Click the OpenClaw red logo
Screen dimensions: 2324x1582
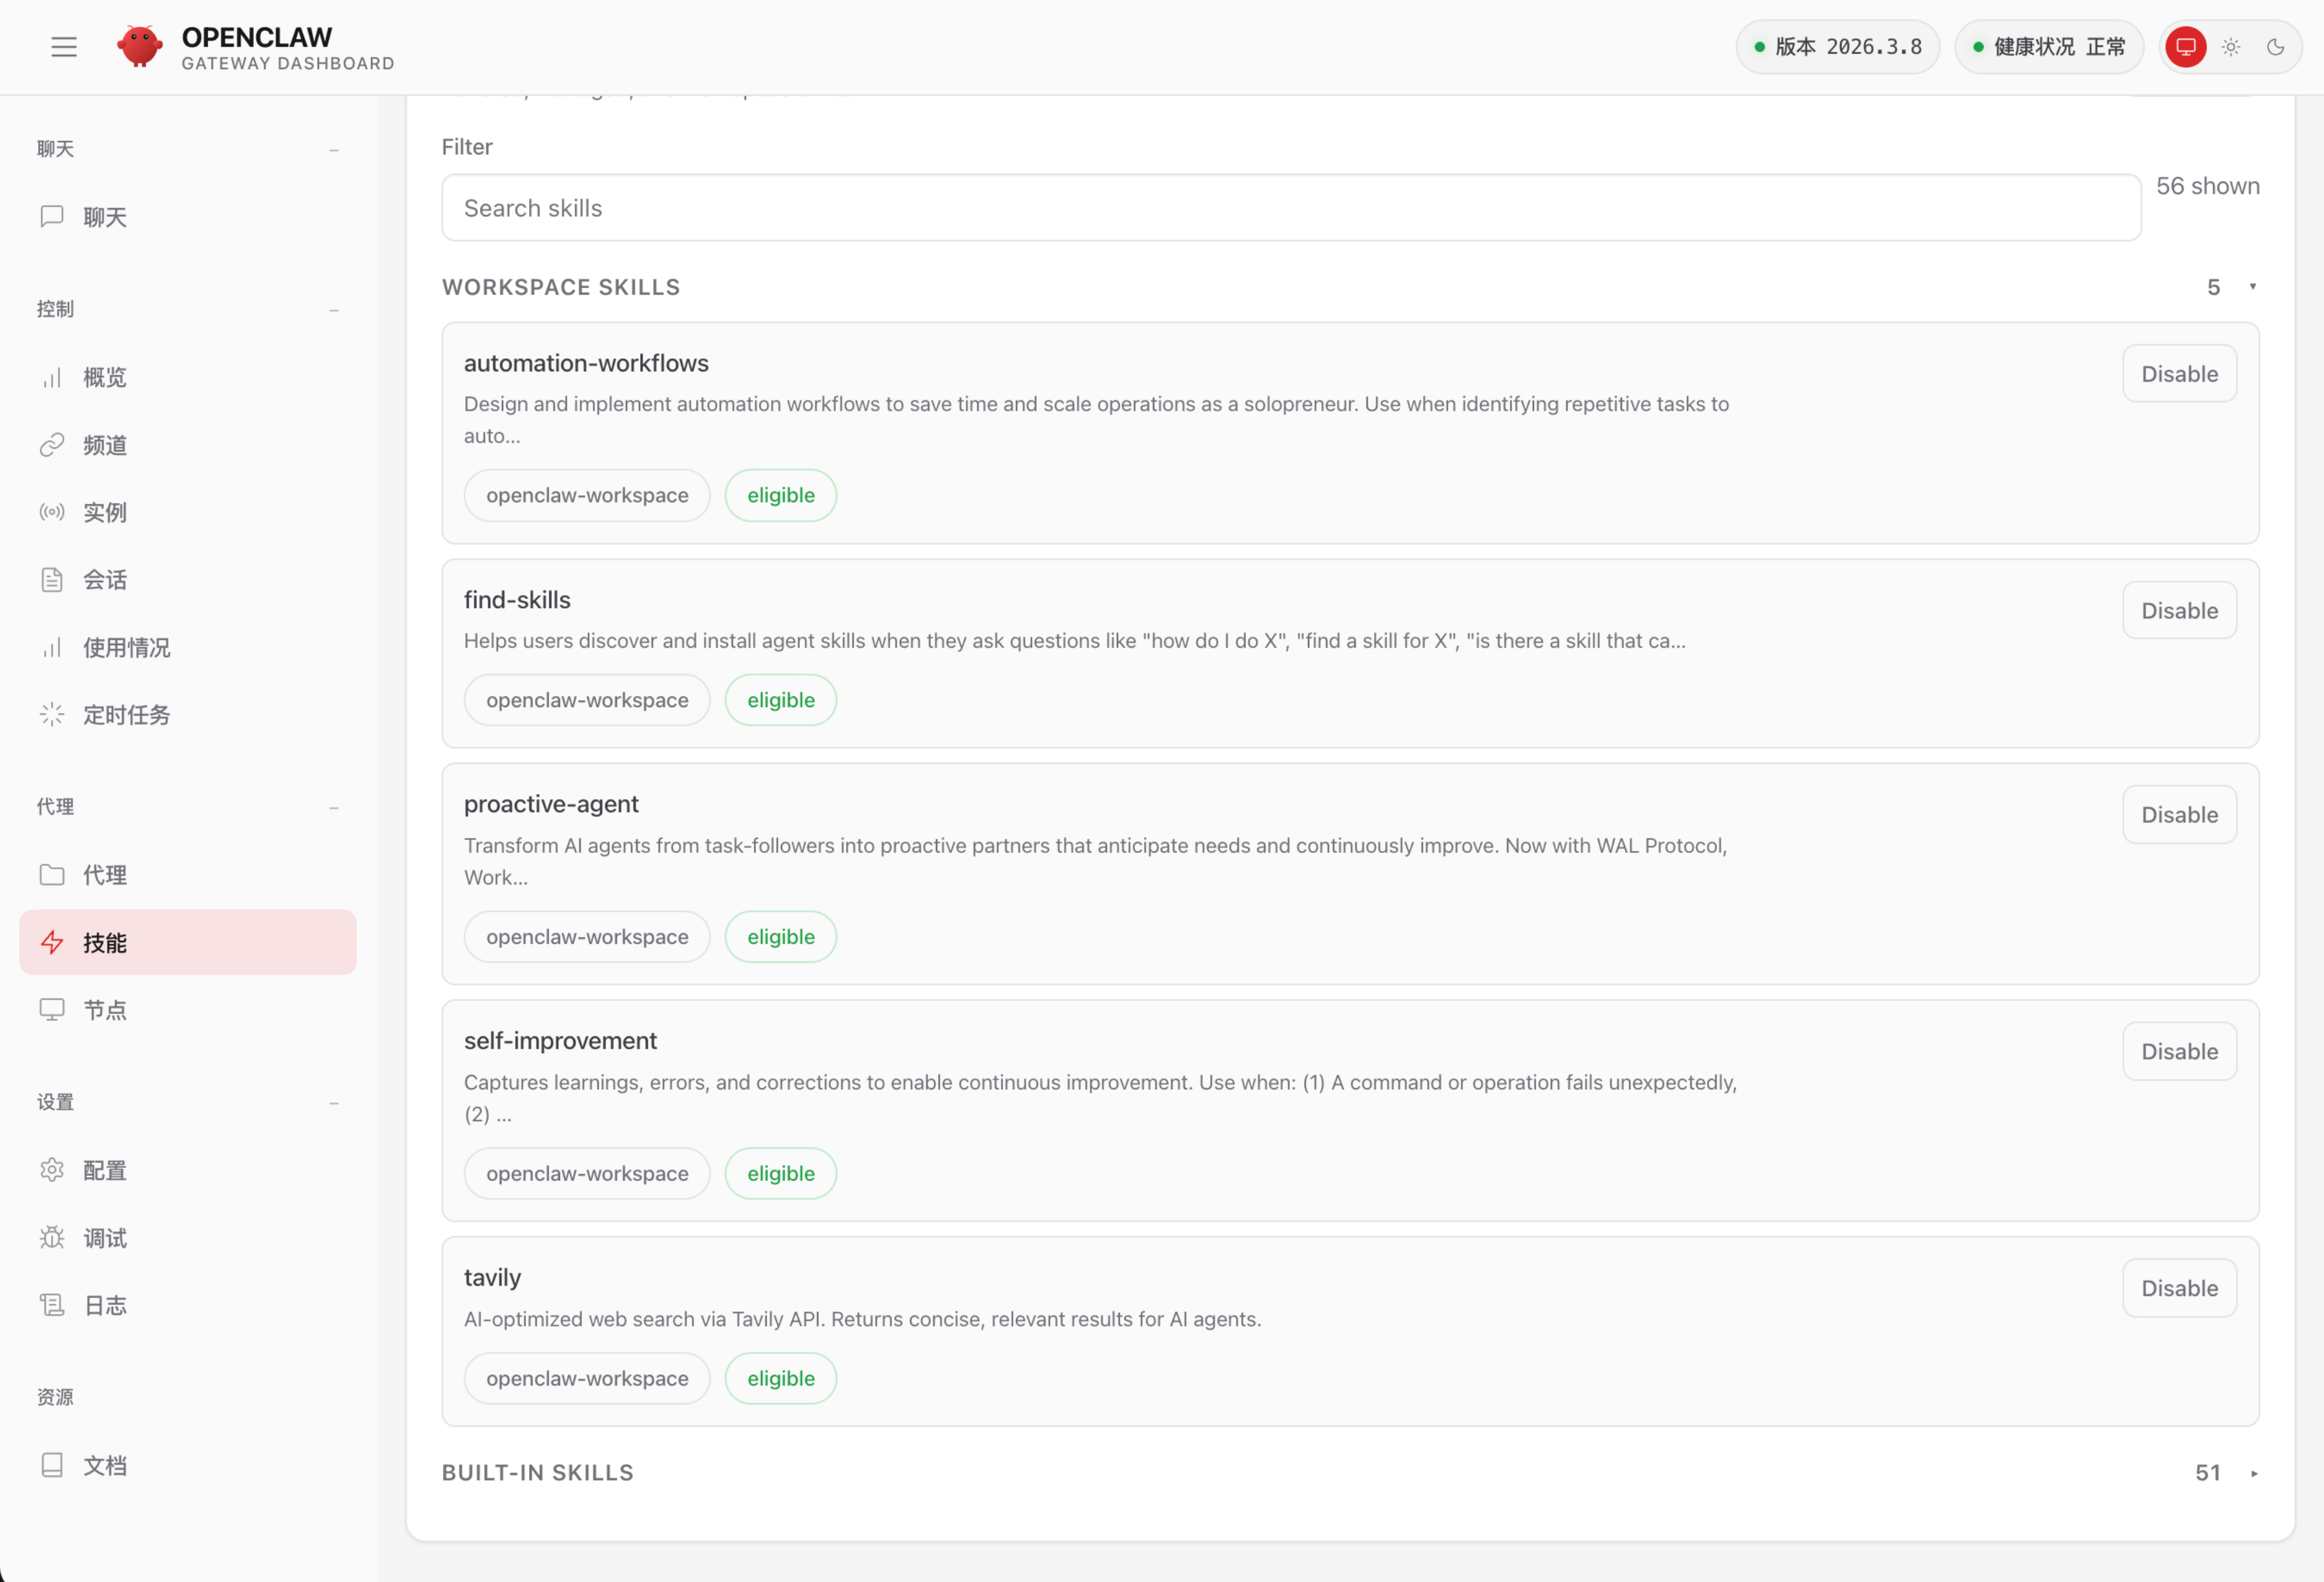(140, 47)
